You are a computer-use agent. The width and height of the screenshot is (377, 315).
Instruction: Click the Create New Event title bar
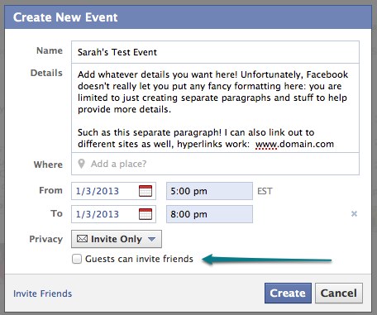pos(188,17)
